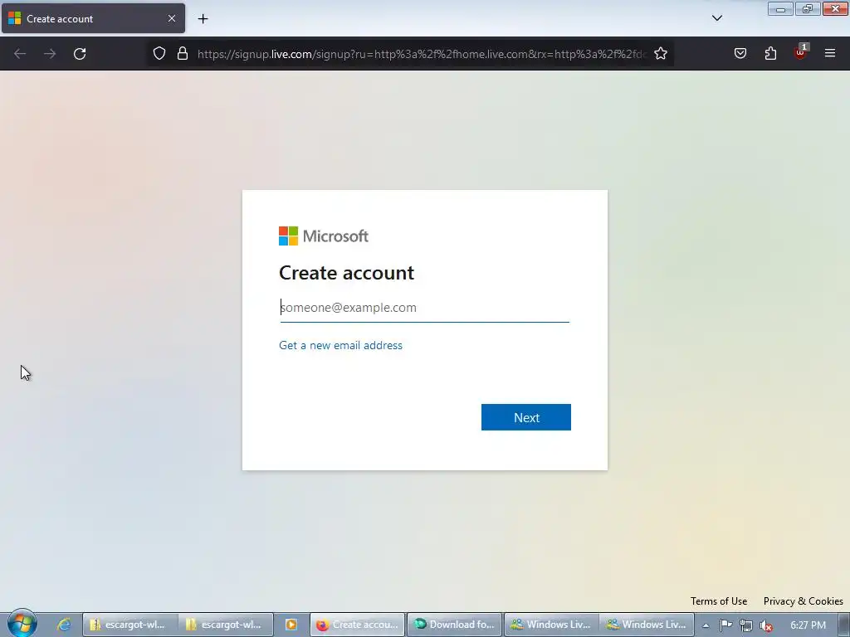Launch Internet Explorer from taskbar
850x637 pixels.
click(x=64, y=625)
